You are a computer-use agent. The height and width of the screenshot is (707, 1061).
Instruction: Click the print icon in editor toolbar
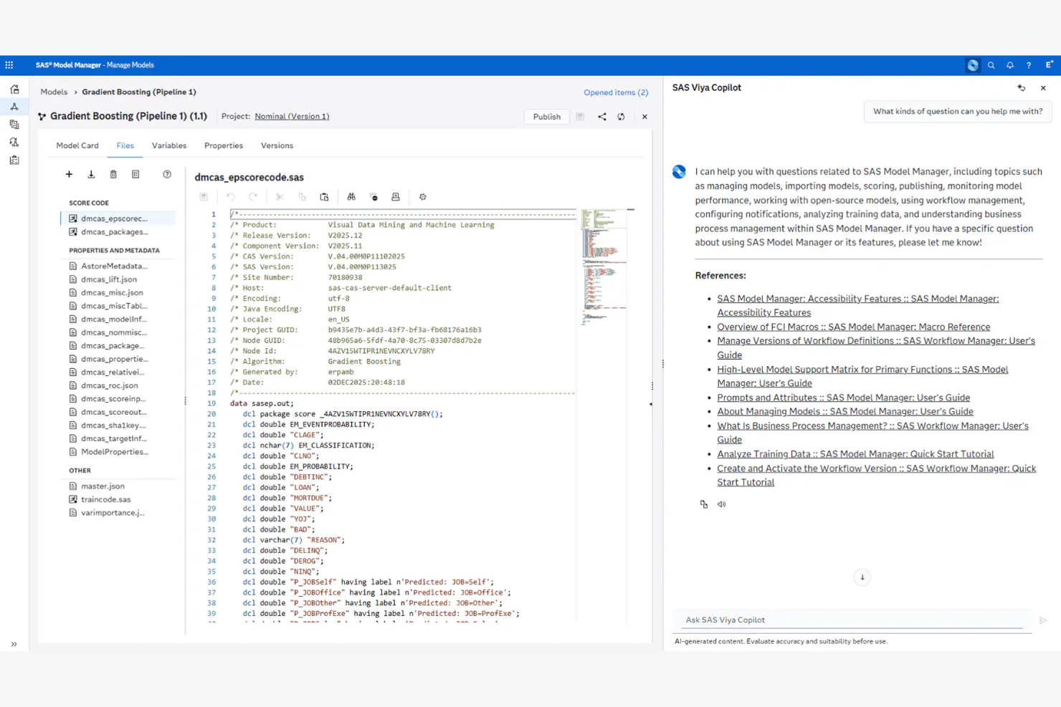[x=396, y=197]
